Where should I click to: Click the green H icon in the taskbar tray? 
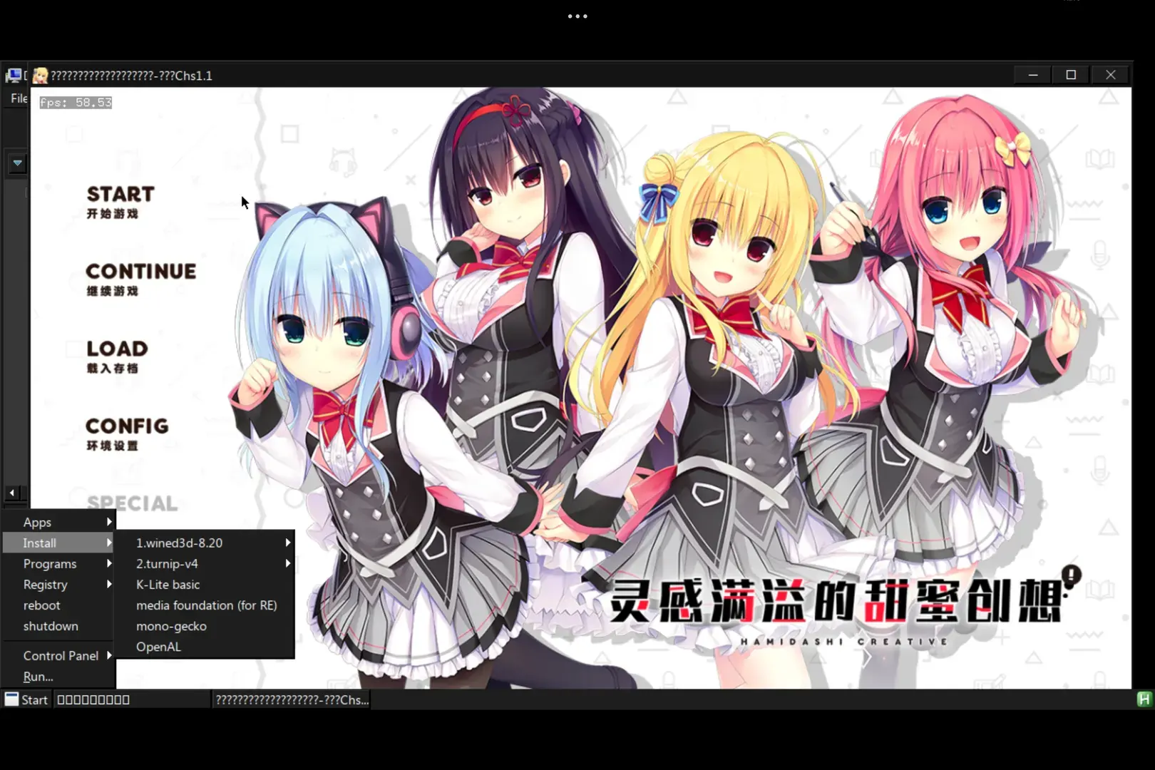point(1144,699)
